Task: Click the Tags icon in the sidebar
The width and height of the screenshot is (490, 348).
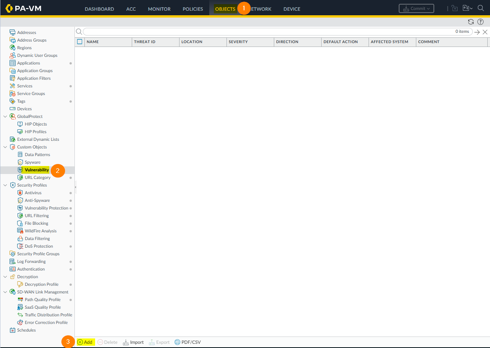Action: [13, 101]
